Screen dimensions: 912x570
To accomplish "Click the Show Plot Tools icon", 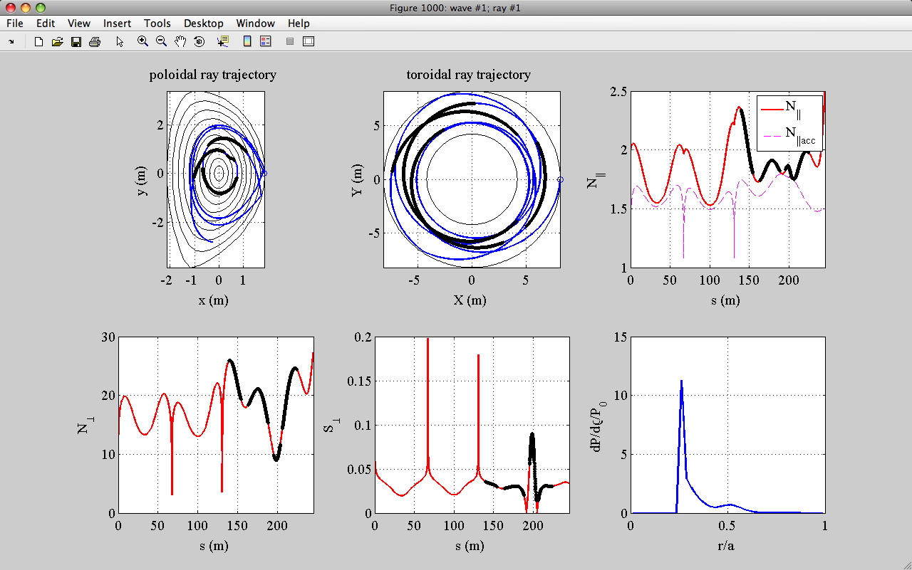I will (309, 42).
